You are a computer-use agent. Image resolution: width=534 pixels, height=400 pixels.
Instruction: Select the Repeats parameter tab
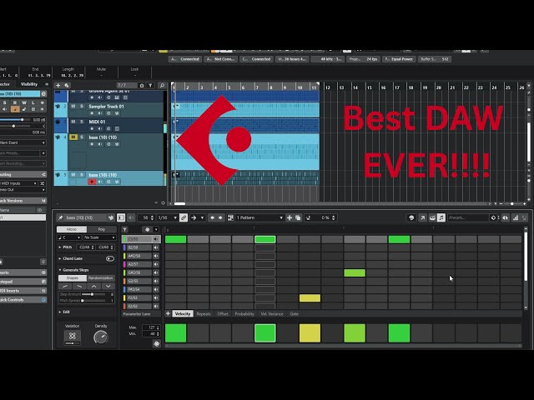pos(204,314)
